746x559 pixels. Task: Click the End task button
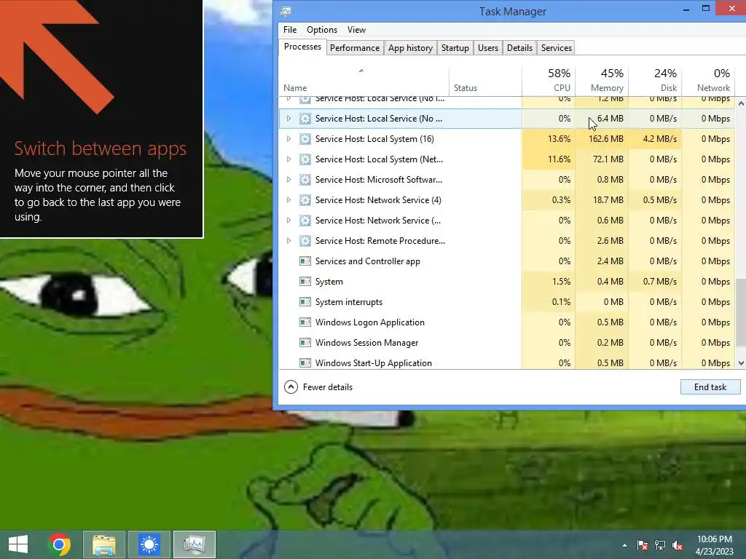pos(710,387)
